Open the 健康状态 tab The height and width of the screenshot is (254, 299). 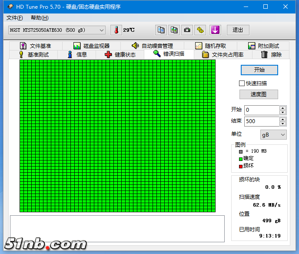click(120, 54)
